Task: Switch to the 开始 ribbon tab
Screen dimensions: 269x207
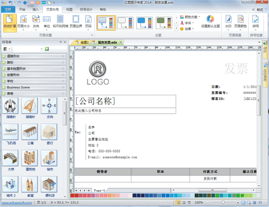Action: pyautogui.click(x=22, y=9)
